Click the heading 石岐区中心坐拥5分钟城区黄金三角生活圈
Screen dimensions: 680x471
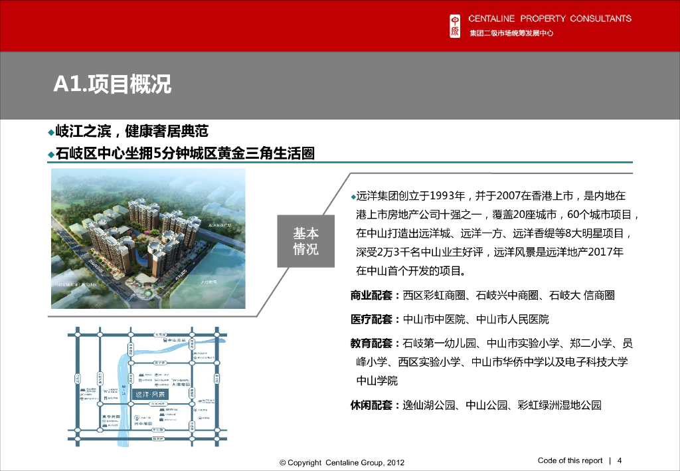click(x=185, y=153)
